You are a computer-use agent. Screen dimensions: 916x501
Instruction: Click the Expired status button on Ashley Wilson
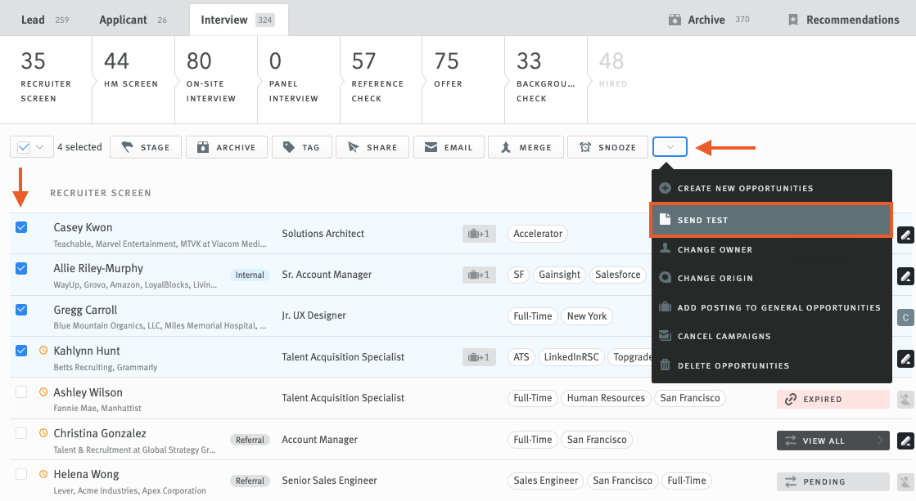[x=833, y=398]
